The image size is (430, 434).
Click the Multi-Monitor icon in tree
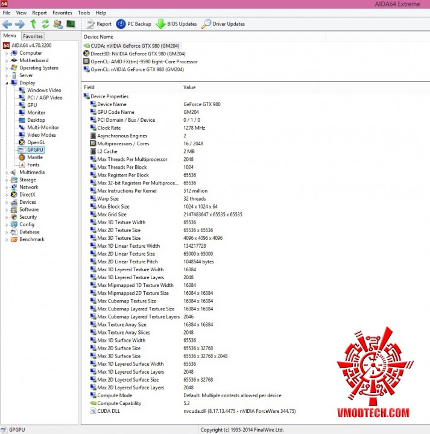(x=22, y=128)
